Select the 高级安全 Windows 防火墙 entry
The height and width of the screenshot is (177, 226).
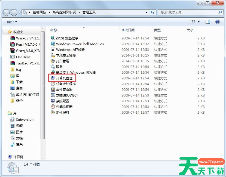pos(73,72)
